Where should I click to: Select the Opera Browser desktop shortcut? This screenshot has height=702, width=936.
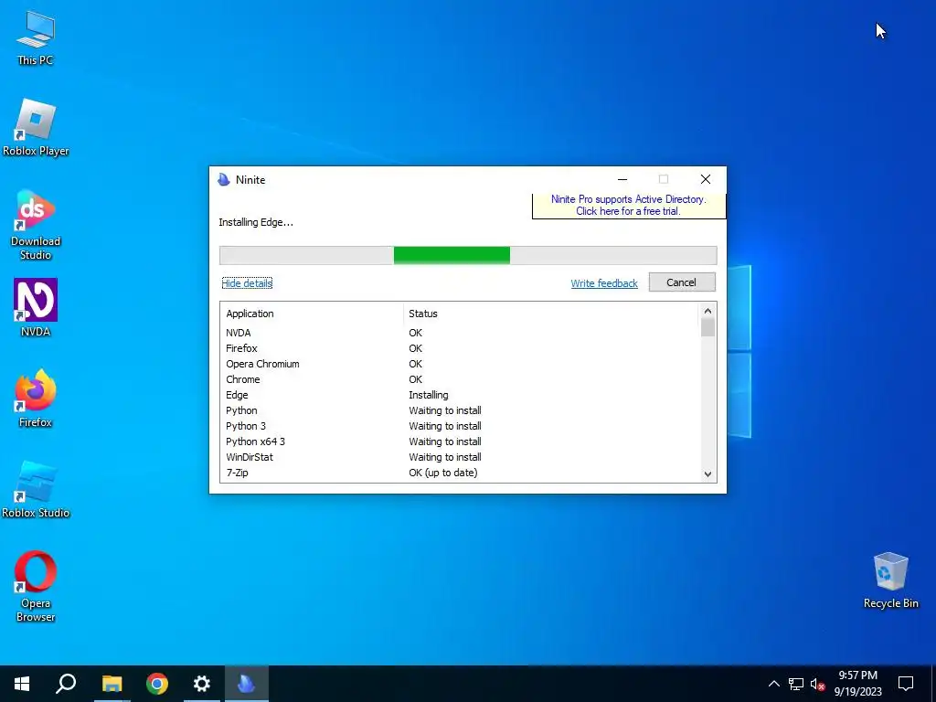point(36,586)
